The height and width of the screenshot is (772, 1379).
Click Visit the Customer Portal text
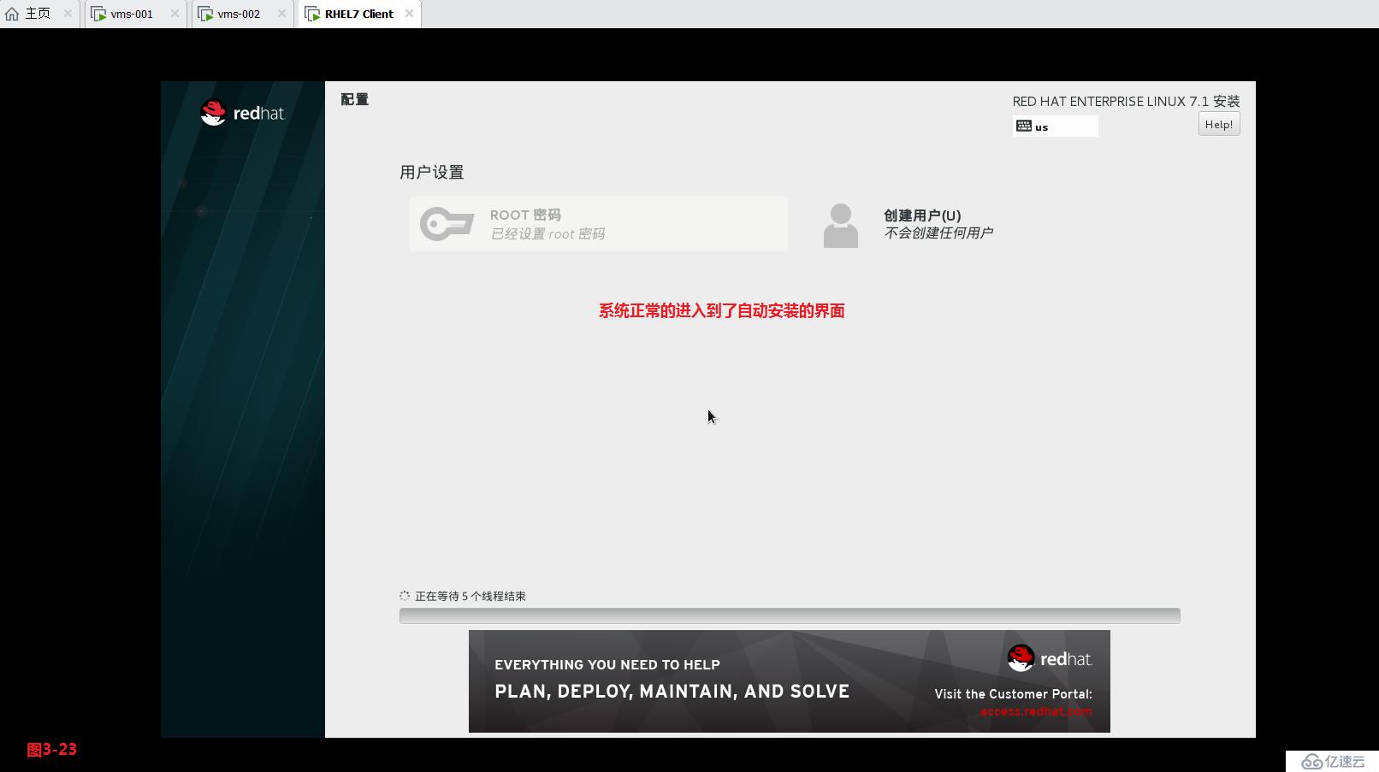(1013, 694)
